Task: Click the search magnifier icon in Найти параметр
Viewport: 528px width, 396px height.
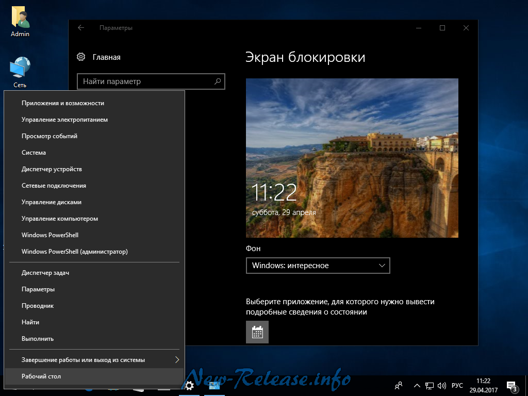Action: [218, 81]
